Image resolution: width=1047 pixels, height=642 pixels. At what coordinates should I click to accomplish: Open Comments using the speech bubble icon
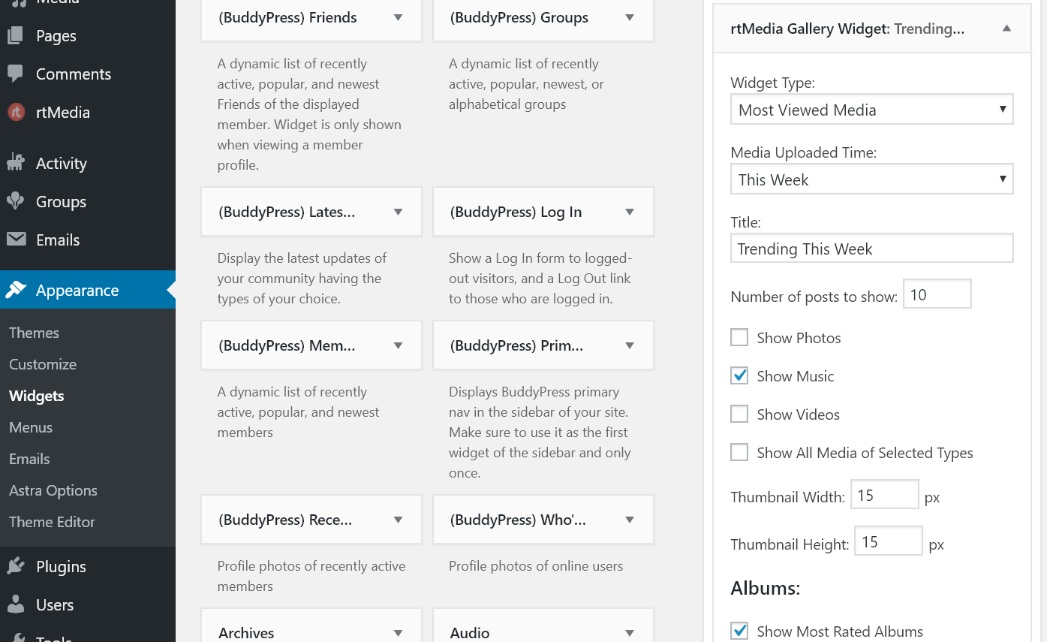(16, 74)
